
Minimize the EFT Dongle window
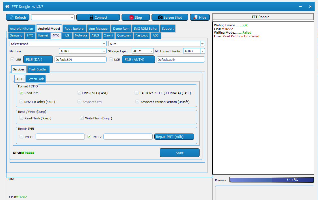point(300,7)
